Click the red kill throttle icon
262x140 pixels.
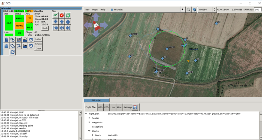[x=62, y=16]
